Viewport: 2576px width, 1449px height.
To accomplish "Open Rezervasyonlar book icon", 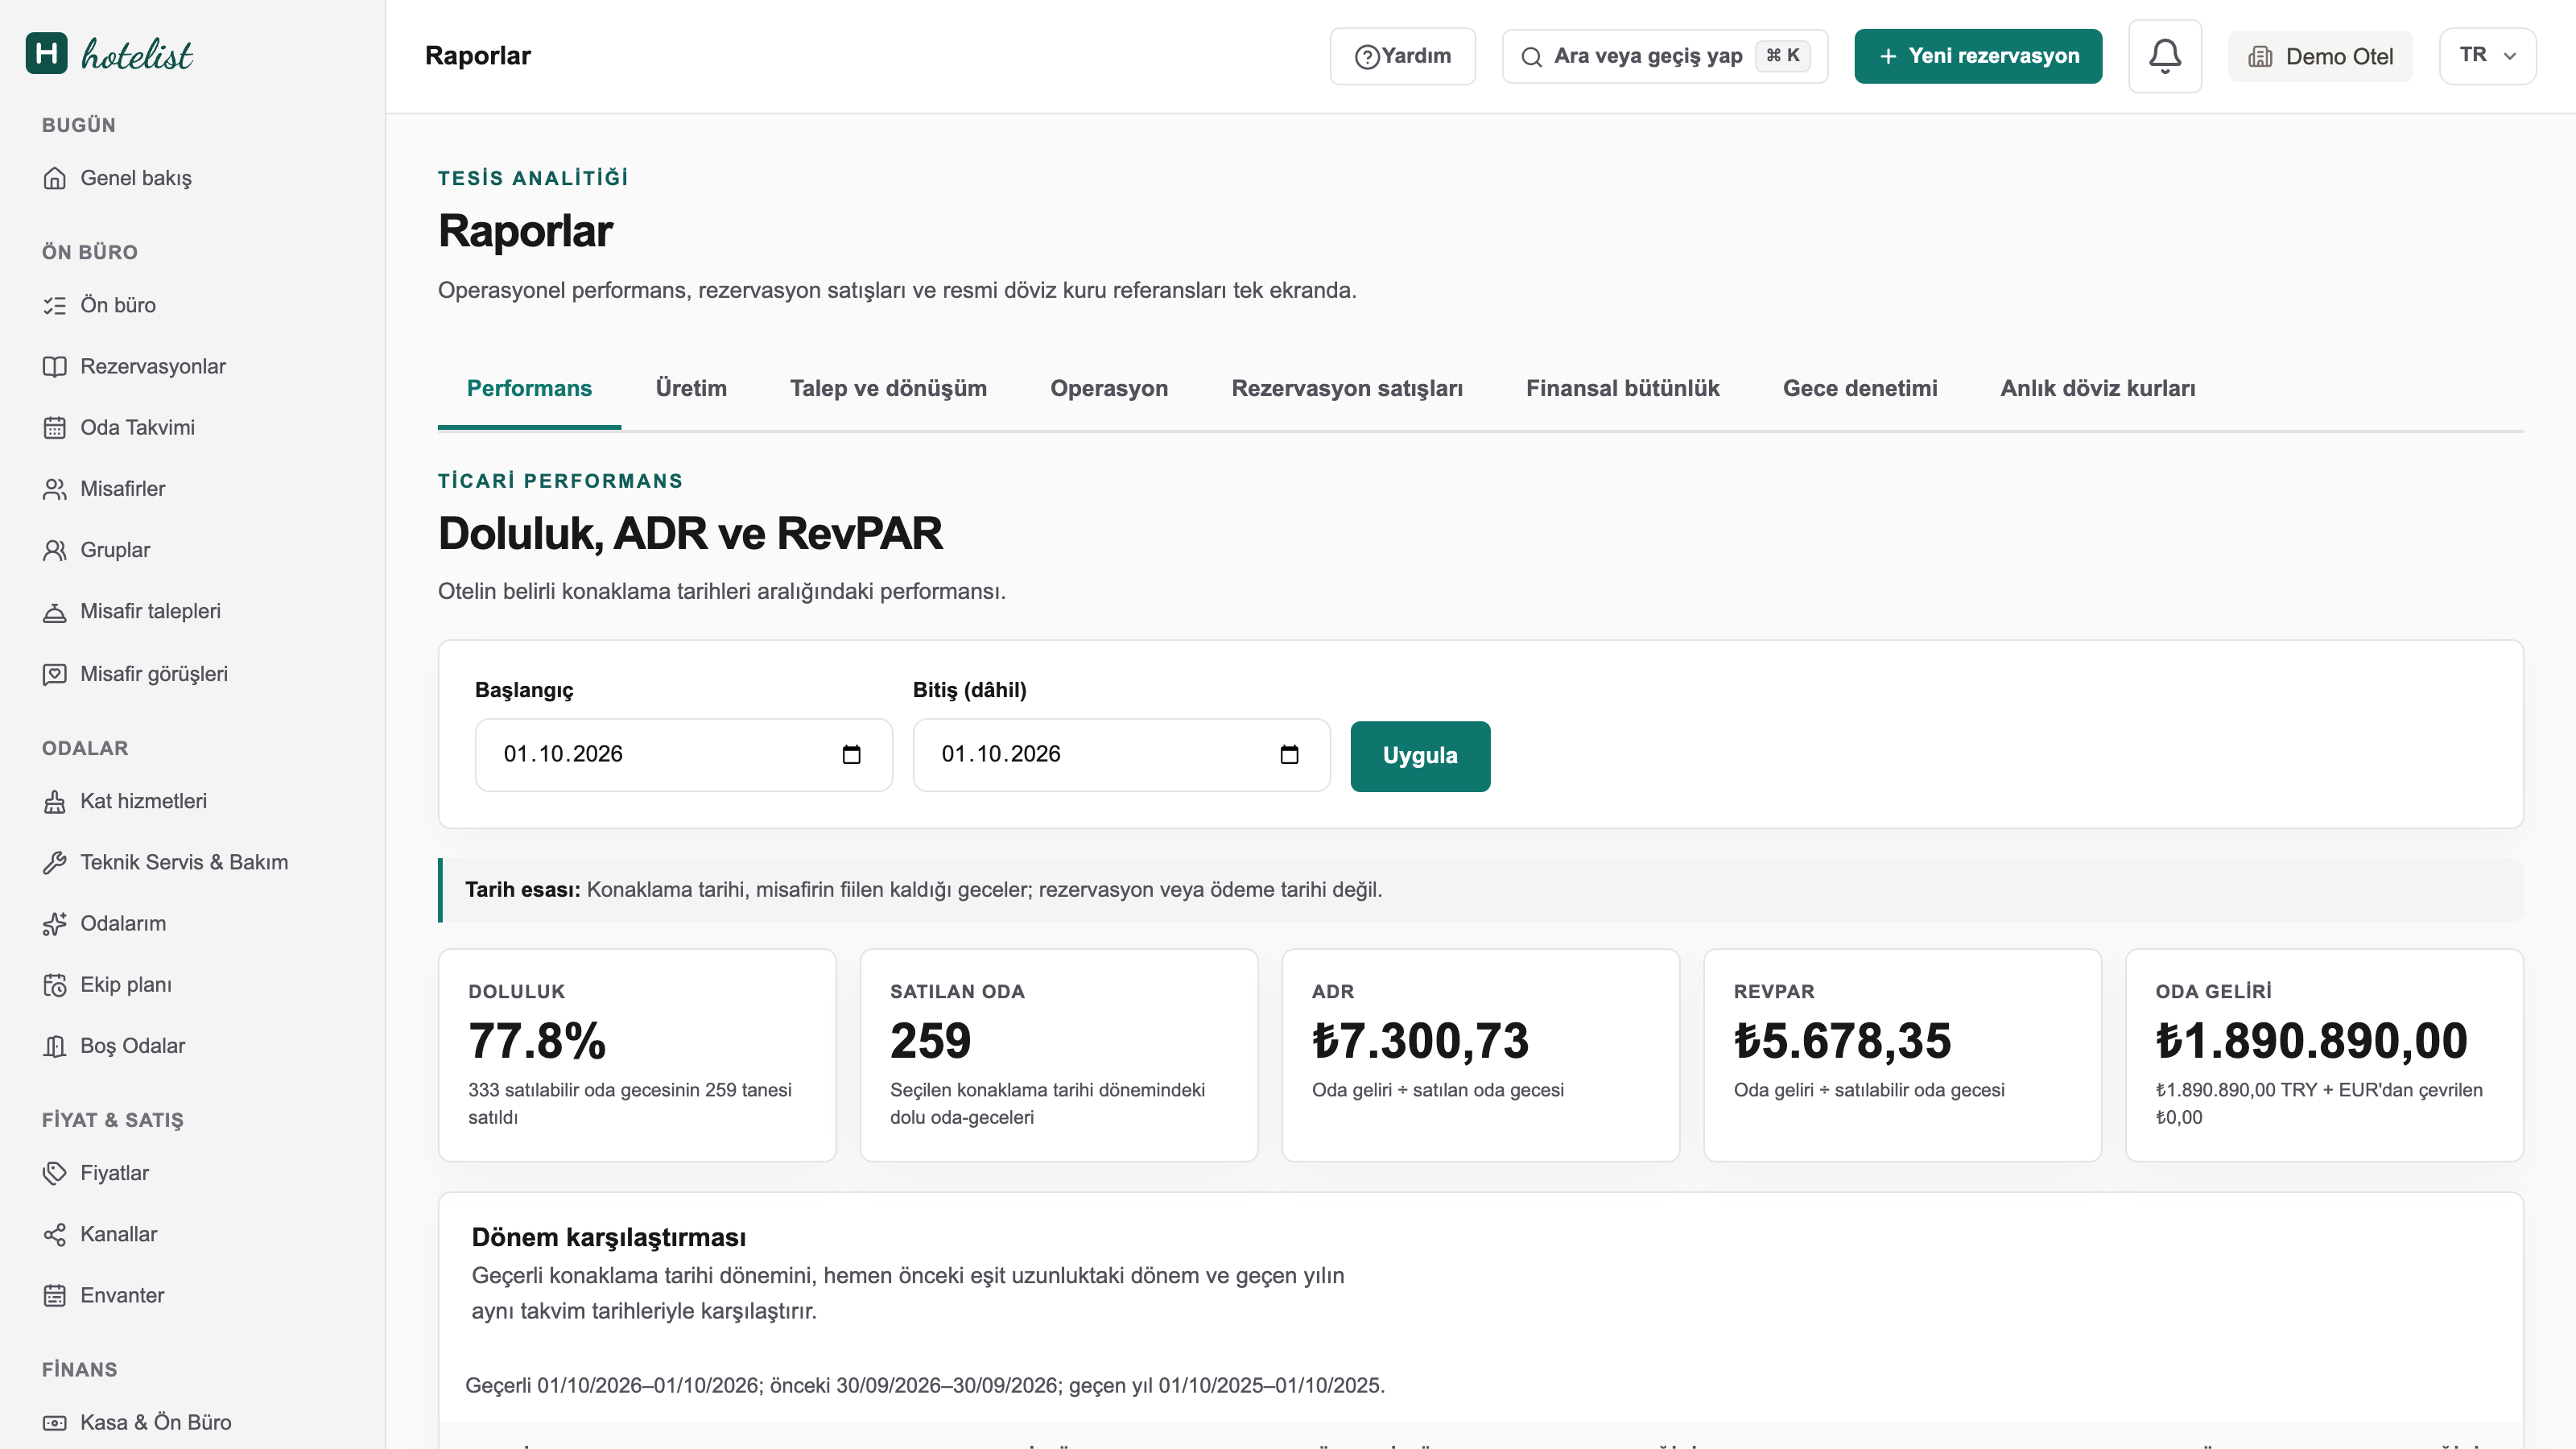I will tap(54, 366).
